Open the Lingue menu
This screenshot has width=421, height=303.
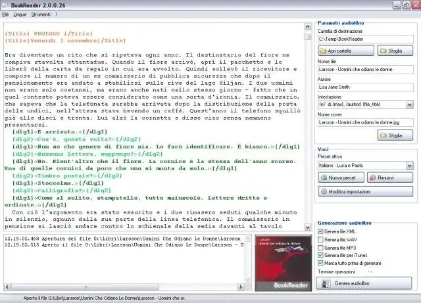(x=20, y=14)
